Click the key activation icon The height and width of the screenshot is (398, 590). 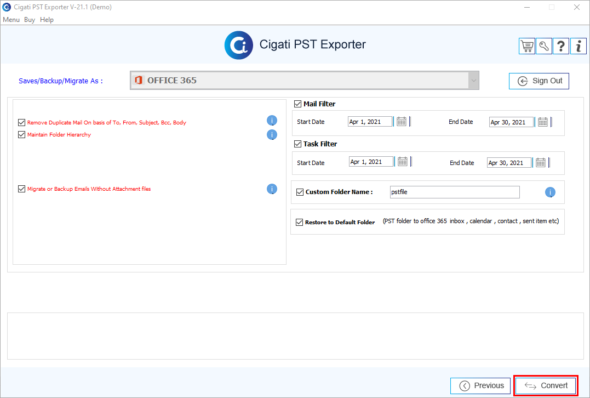pyautogui.click(x=544, y=46)
